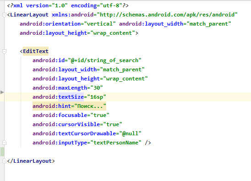This screenshot has height=181, width=251.
Task: Click LinearLayout's layout_height "wrap_content" value
Action: point(113,33)
